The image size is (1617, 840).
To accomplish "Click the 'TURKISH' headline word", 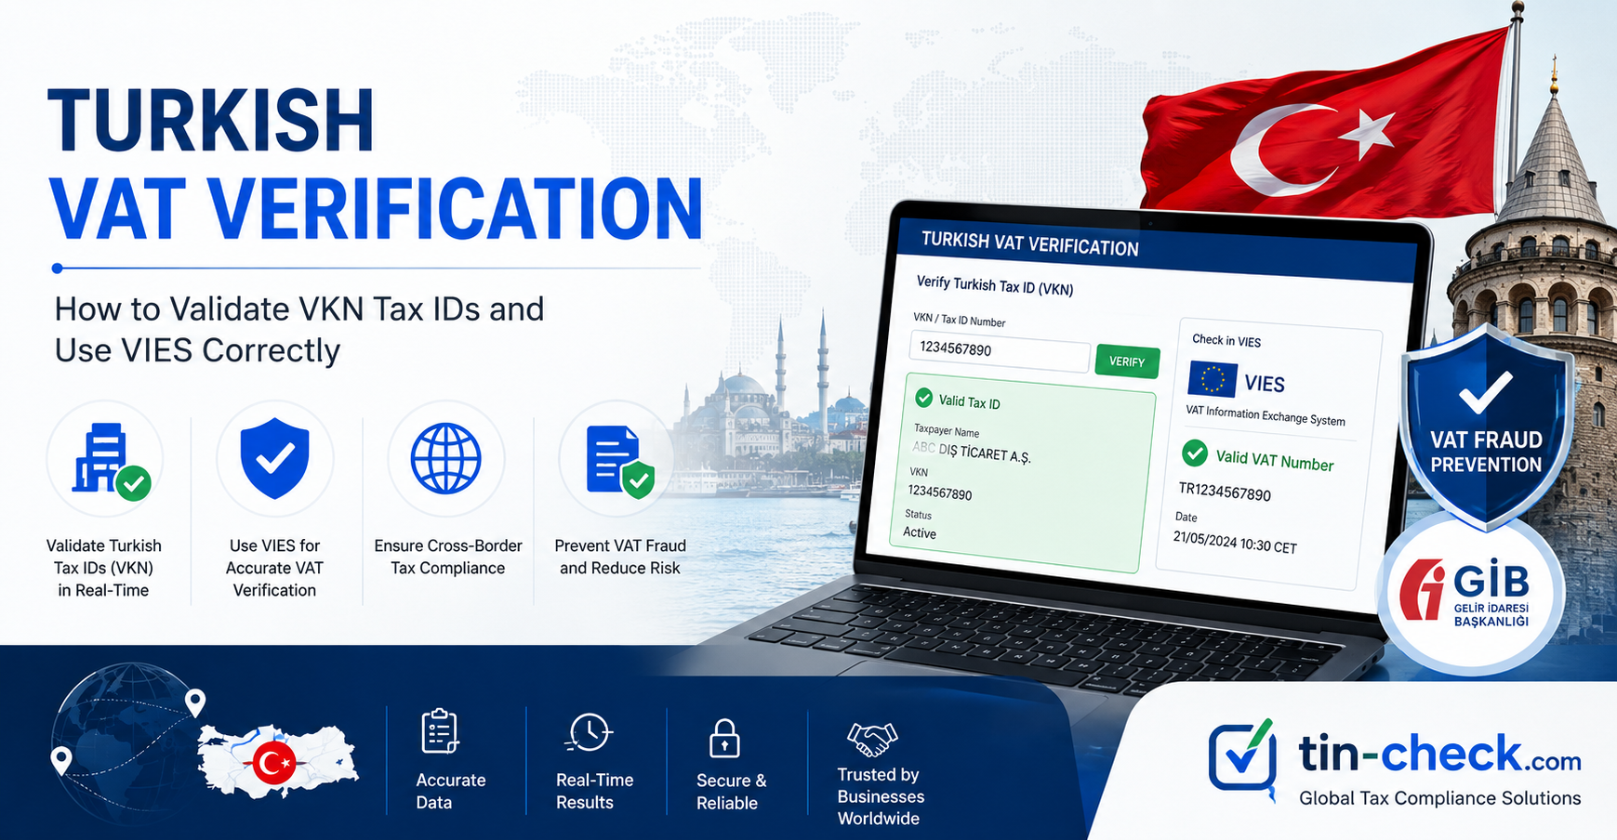I will (211, 121).
